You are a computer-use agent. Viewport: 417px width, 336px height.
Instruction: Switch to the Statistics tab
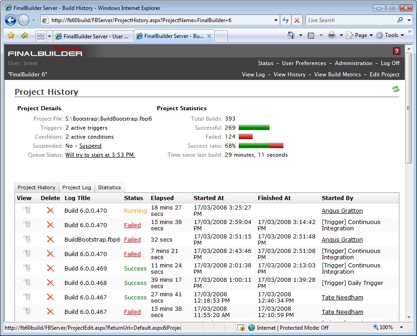point(109,187)
